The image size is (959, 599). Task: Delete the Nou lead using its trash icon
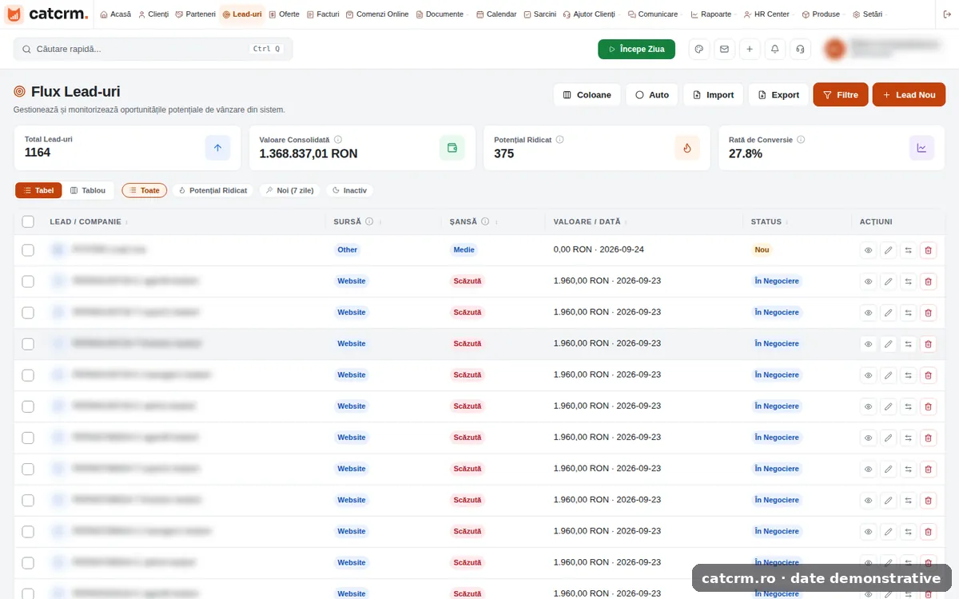928,250
